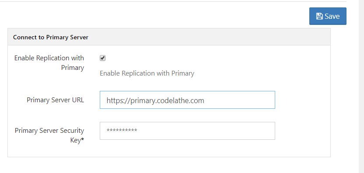Place cursor on the masked asterisks in key field
Viewport: 364px width, 173px height.
(x=122, y=130)
